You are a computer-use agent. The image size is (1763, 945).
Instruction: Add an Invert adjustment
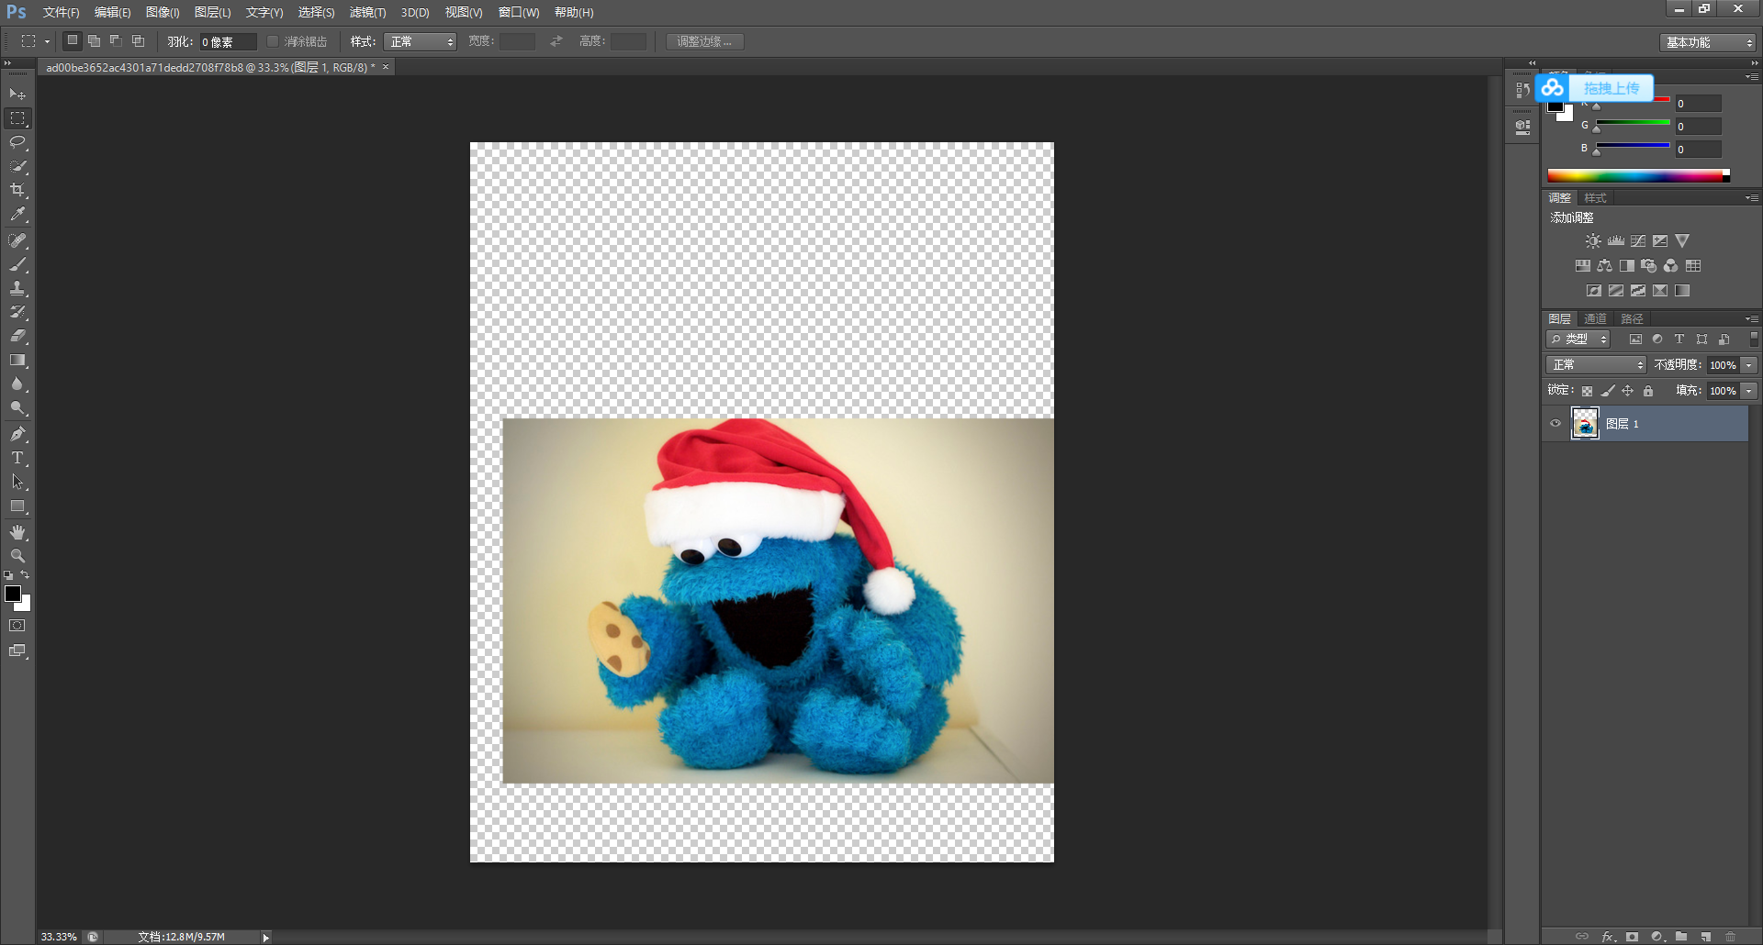point(1594,291)
